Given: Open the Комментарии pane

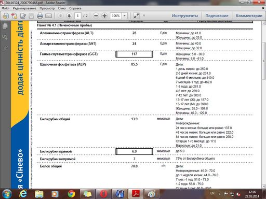Looking at the screenshot, I should coord(249,16).
